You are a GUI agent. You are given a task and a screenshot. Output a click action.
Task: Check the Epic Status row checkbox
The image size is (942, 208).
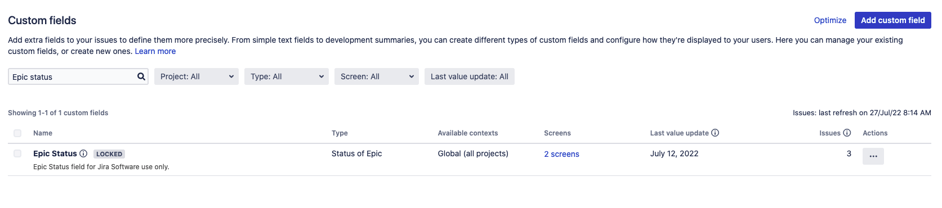pyautogui.click(x=17, y=153)
